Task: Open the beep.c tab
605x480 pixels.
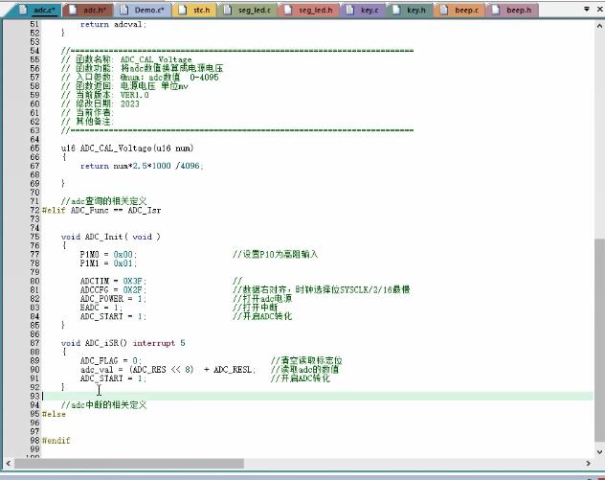Action: pos(460,11)
